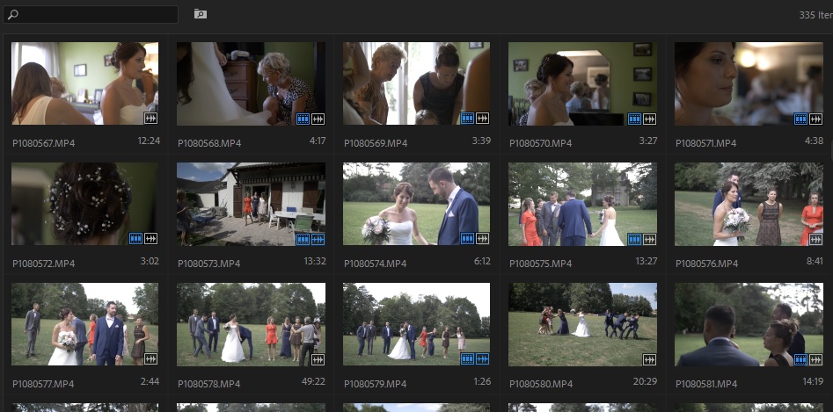
Task: Click audio usage badge on P1080581.MP4
Action: 815,359
